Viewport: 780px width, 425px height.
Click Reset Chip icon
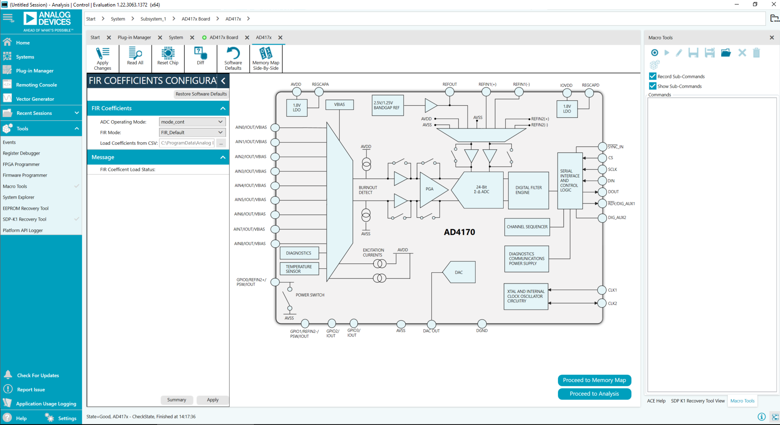(x=168, y=58)
